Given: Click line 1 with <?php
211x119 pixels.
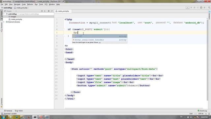Looking at the screenshot, I should tap(68, 20).
